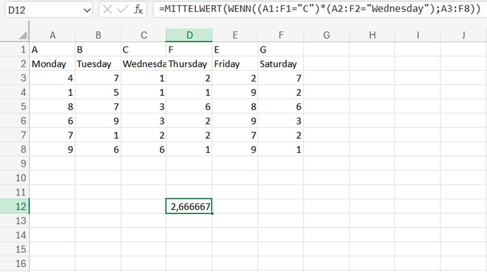Click cell B4 with value 5
487x272 pixels.
coord(98,92)
